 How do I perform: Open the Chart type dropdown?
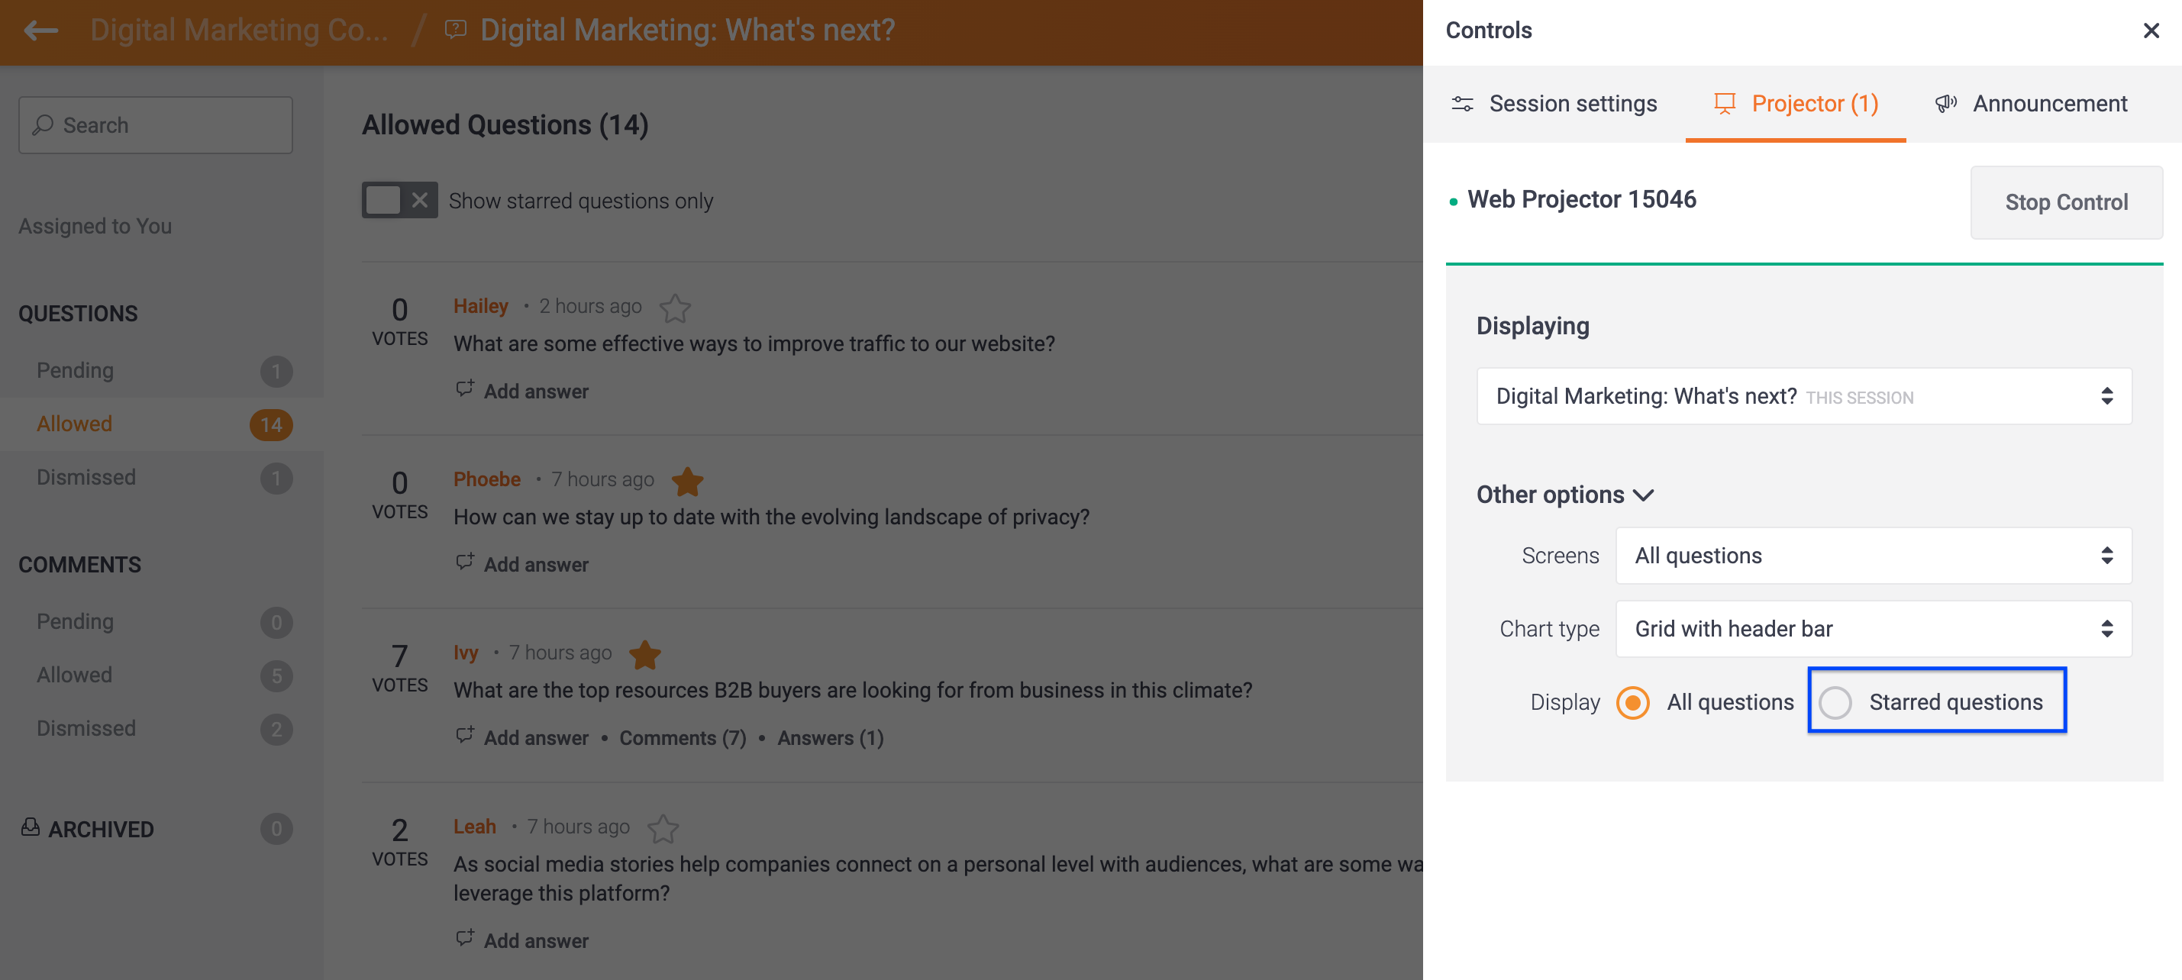1874,628
